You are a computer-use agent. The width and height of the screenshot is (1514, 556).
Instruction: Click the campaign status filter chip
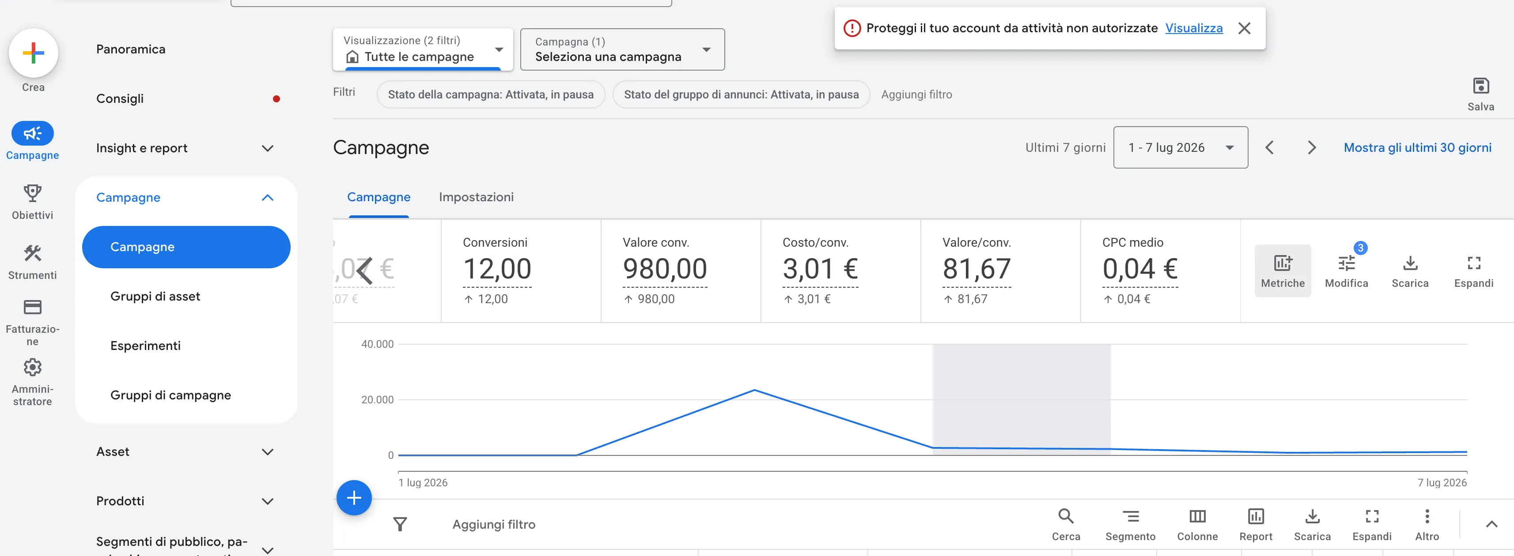click(x=490, y=94)
